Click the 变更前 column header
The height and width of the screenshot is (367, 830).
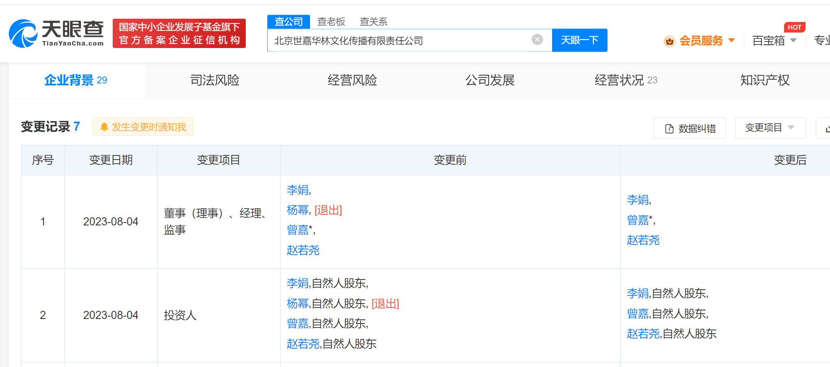click(450, 160)
